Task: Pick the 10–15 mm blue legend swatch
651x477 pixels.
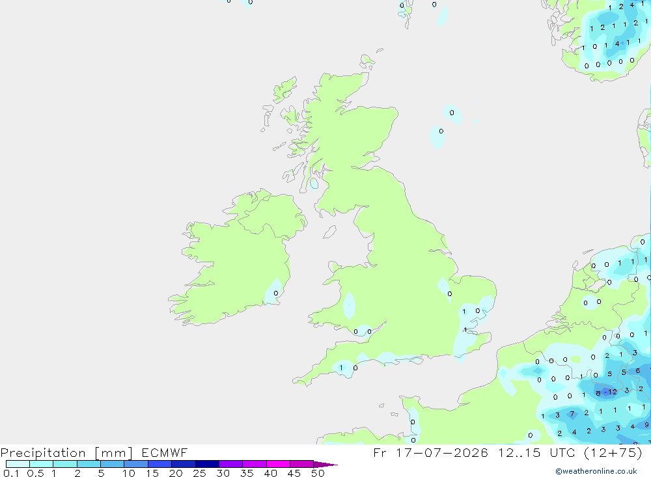Action: (x=136, y=464)
